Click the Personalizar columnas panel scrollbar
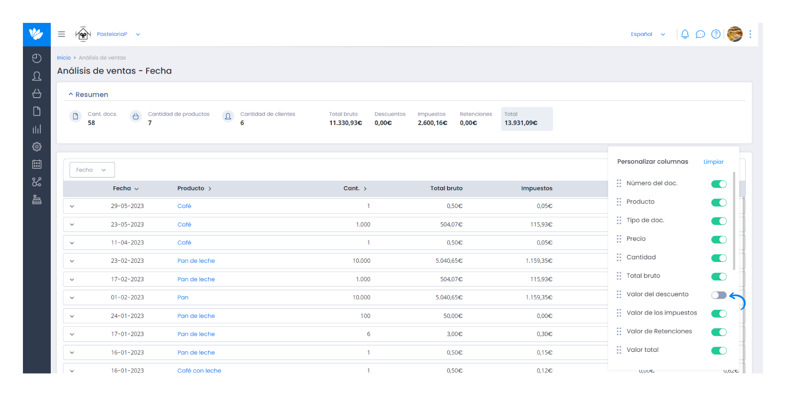 coord(734,221)
